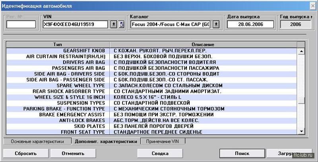The height and width of the screenshot is (162, 318).
Task: Select SIDE AIR BAG - PASSENGER SIDE row
Action: [x=151, y=80]
